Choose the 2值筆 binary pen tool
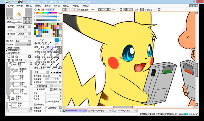Screen dimensions: 204x121 (x=43, y=58)
